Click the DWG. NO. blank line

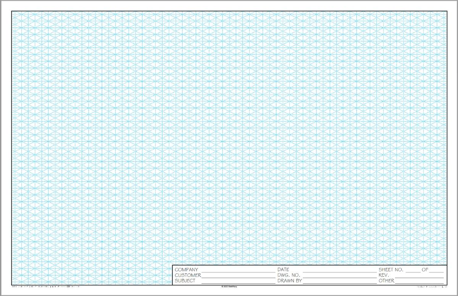click(340, 275)
